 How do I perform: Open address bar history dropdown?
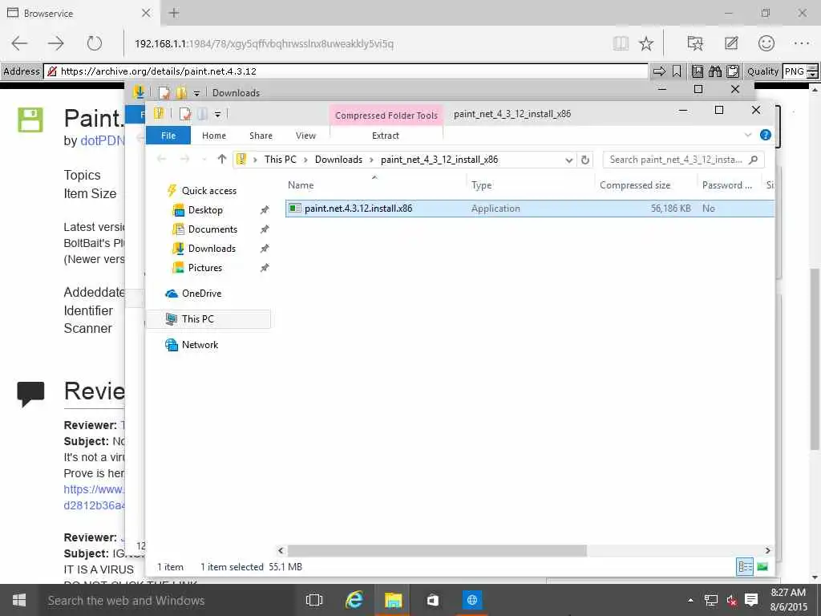(x=568, y=160)
